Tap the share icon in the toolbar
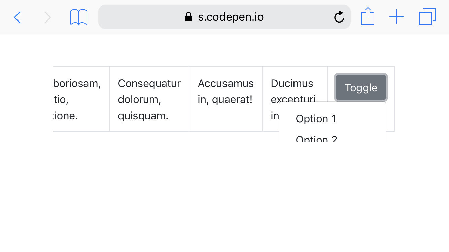This screenshot has width=449, height=252. tap(368, 16)
